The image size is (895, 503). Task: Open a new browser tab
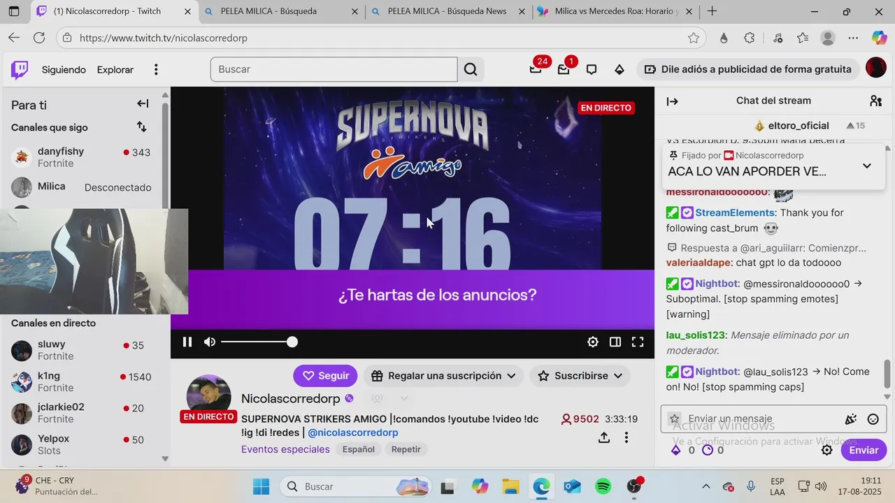(712, 11)
